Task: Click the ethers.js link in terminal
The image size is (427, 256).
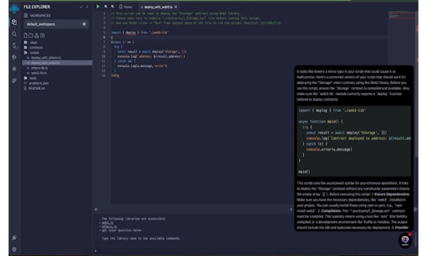Action: [x=109, y=227]
